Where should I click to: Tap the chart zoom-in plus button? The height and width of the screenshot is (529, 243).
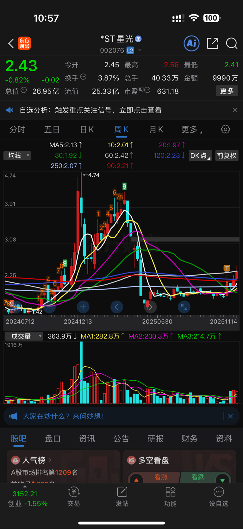[x=83, y=307]
